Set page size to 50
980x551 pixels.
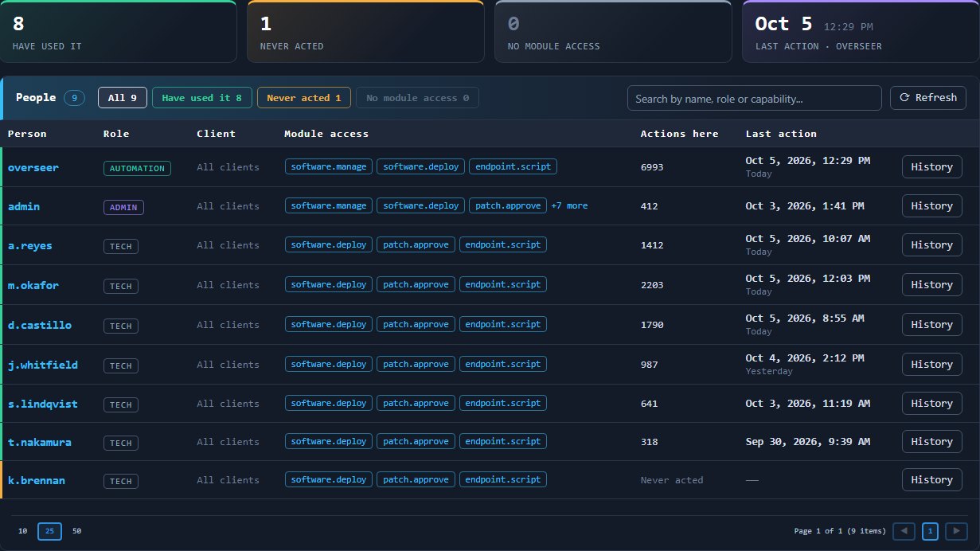coord(76,531)
